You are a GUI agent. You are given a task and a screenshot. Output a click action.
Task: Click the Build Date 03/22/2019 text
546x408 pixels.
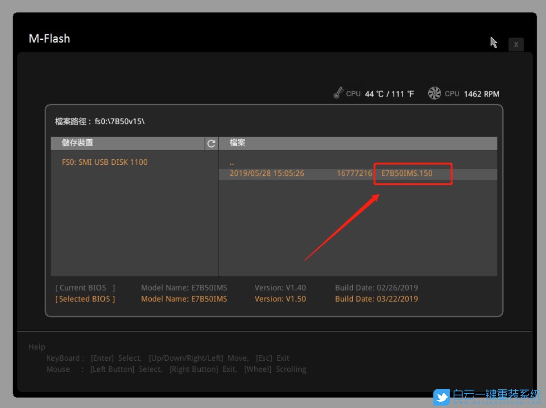[x=376, y=299]
